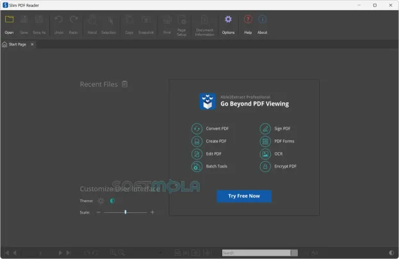
Task: Click the Edit PDF feature icon
Action: pyautogui.click(x=197, y=154)
